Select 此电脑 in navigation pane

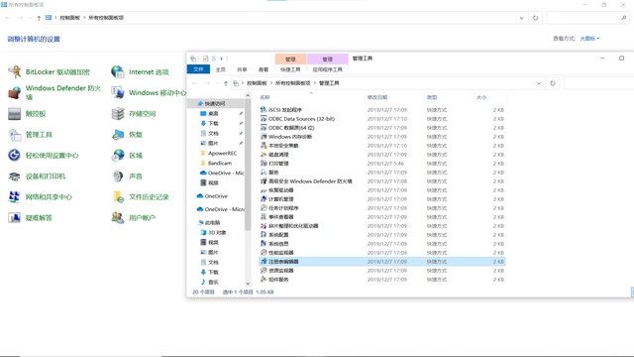pyautogui.click(x=212, y=222)
